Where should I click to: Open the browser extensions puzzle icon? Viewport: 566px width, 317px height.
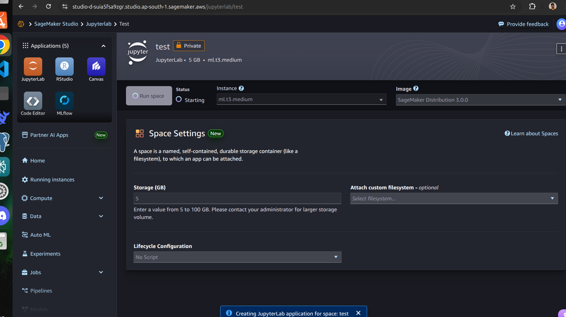pyautogui.click(x=532, y=6)
